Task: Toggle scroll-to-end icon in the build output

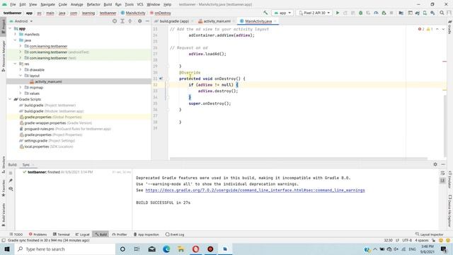Action: [x=442, y=181]
